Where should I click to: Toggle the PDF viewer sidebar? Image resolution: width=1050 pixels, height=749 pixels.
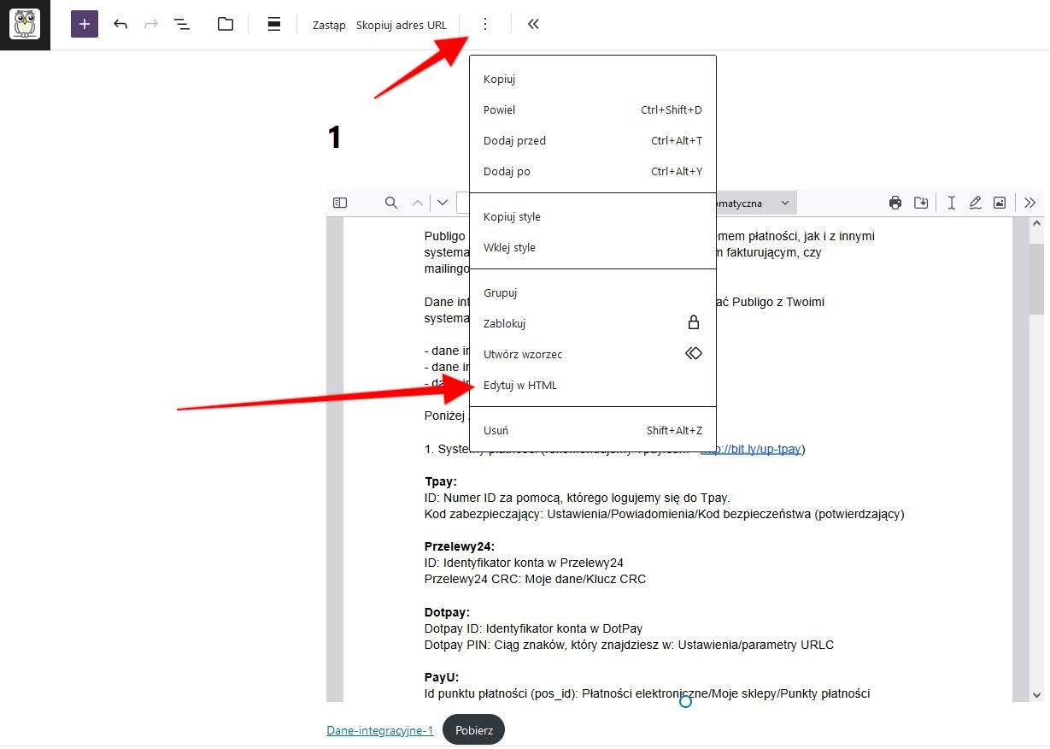pyautogui.click(x=340, y=203)
